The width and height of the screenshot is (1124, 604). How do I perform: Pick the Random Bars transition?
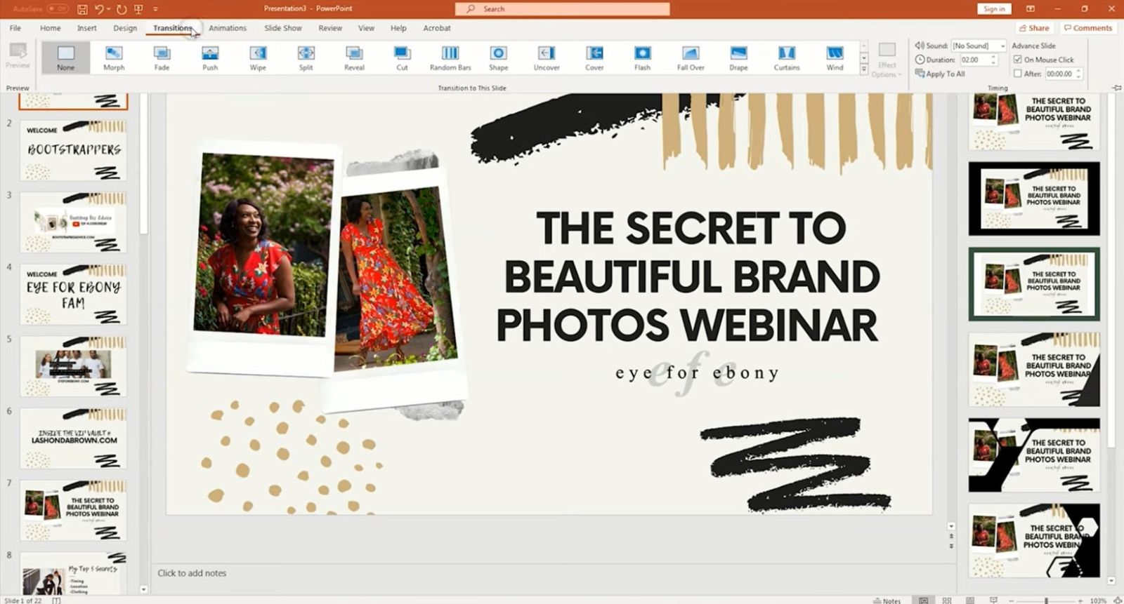coord(450,58)
